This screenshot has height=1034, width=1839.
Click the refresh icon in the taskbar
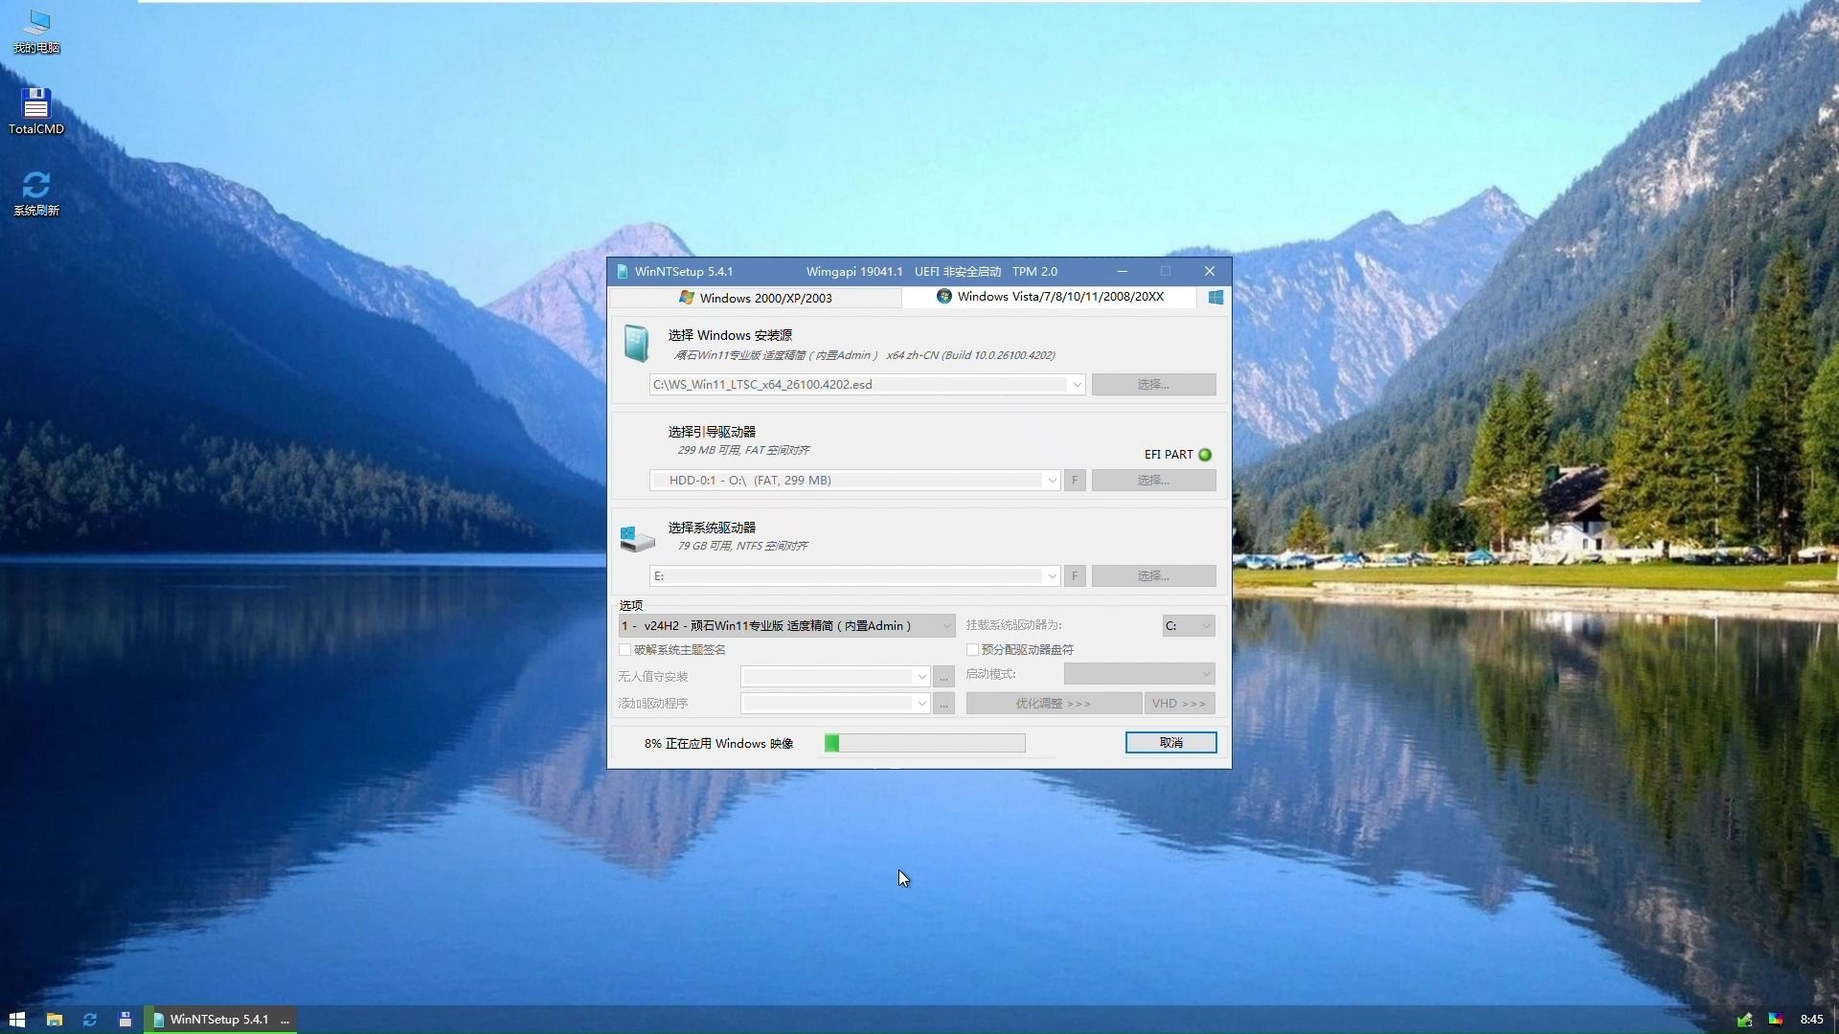(90, 1020)
